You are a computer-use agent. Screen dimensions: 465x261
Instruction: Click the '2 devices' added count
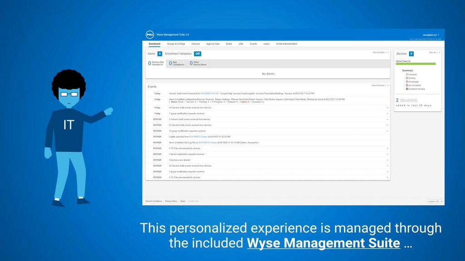point(406,100)
